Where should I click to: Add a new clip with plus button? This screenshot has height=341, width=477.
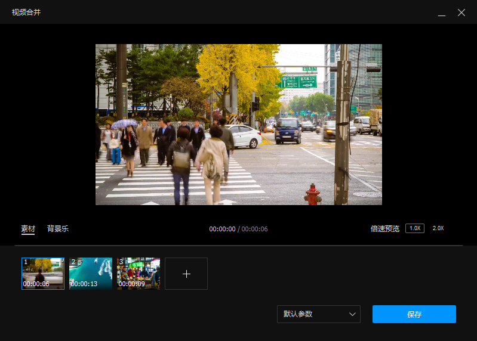pyautogui.click(x=186, y=274)
